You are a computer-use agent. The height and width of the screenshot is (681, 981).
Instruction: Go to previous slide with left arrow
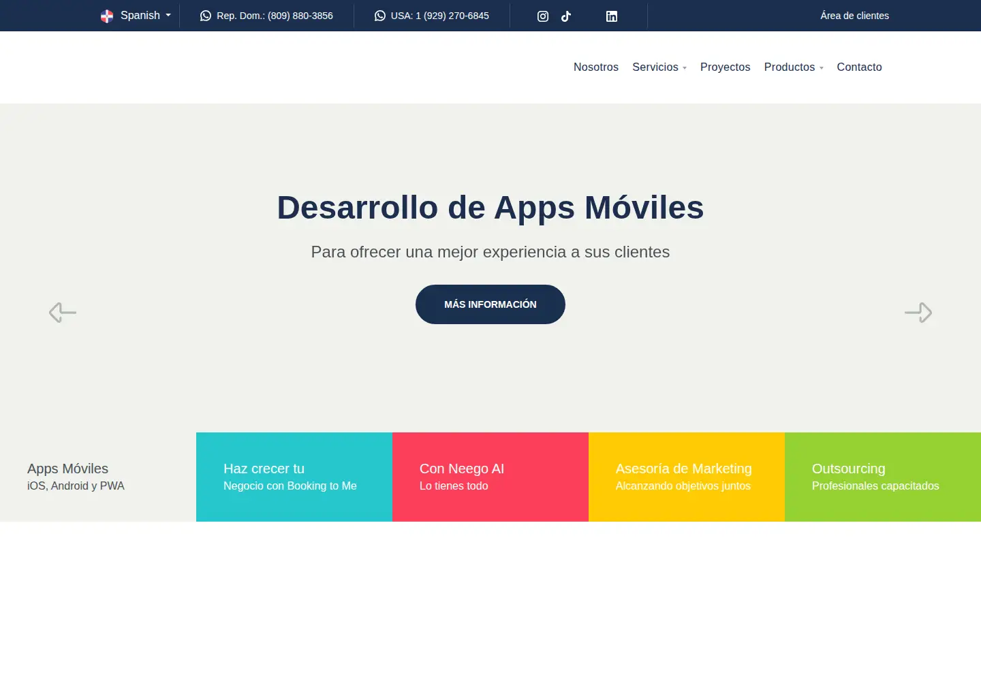pyautogui.click(x=63, y=313)
